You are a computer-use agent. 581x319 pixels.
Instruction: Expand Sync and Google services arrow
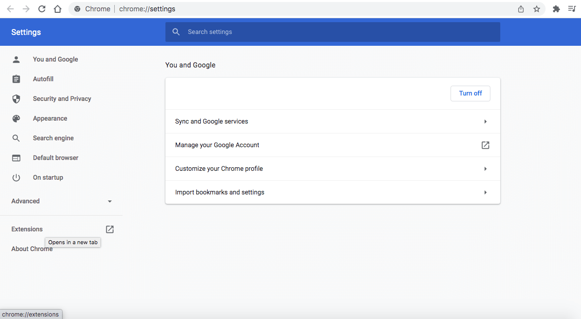(485, 122)
